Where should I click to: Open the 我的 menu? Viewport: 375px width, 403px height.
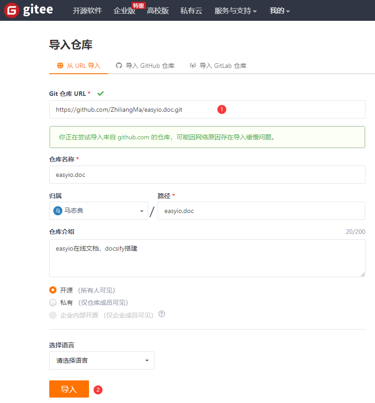(279, 10)
